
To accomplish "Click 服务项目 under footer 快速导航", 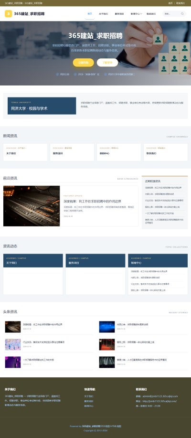I will (89, 401).
